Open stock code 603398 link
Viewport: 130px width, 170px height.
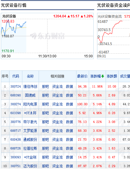(x=15, y=113)
